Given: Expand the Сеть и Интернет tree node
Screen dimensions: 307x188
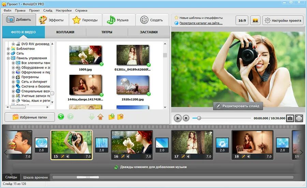Looking at the screenshot, I should coord(13,82).
